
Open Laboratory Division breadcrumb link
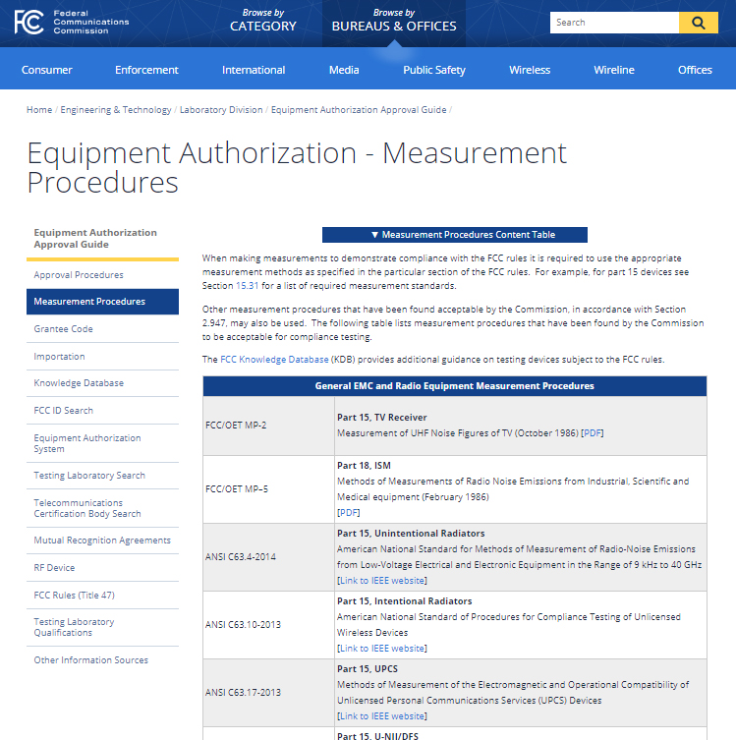tap(221, 109)
